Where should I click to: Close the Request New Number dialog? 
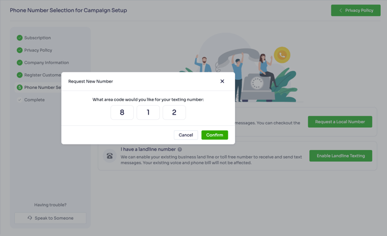click(222, 81)
